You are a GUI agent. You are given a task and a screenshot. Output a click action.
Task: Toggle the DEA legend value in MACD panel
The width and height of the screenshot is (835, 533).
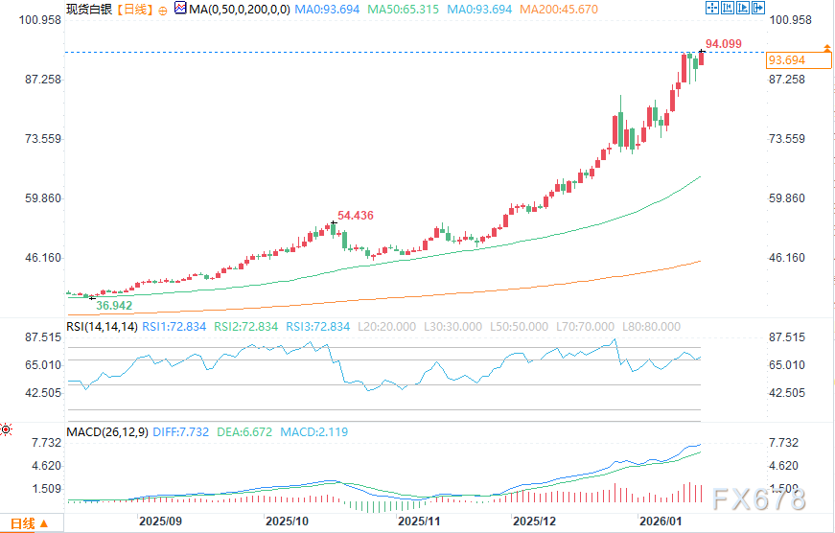[244, 432]
